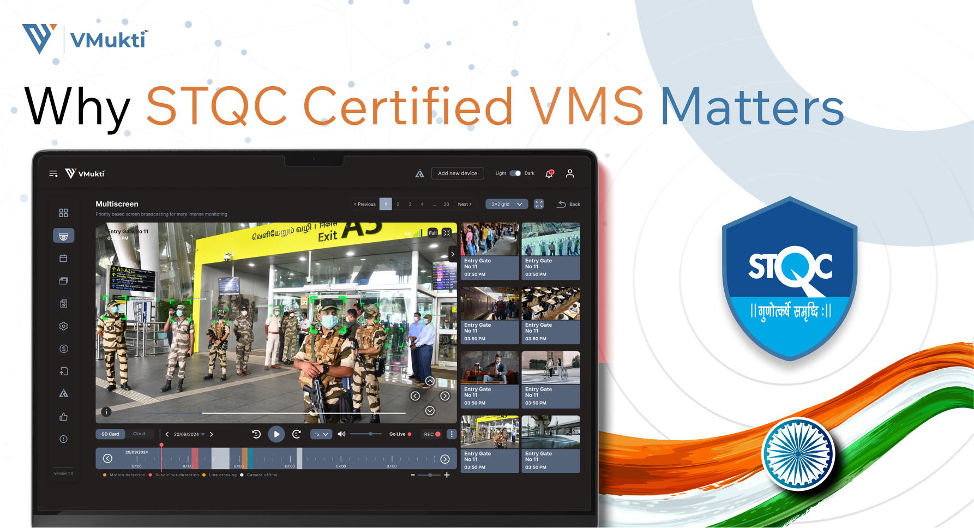Image resolution: width=974 pixels, height=528 pixels.
Task: Click the timeline zoom slider handle
Action: pos(430,475)
